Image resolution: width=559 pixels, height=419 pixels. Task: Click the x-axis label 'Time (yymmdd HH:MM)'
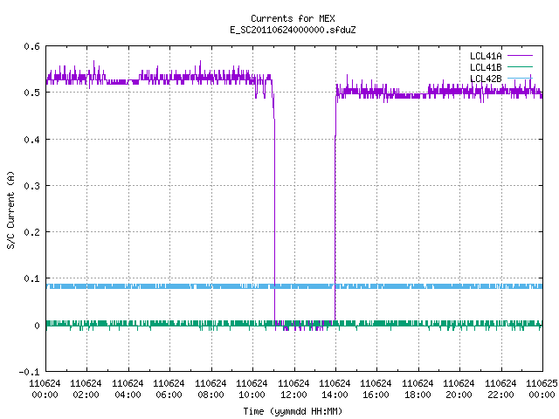(x=293, y=411)
